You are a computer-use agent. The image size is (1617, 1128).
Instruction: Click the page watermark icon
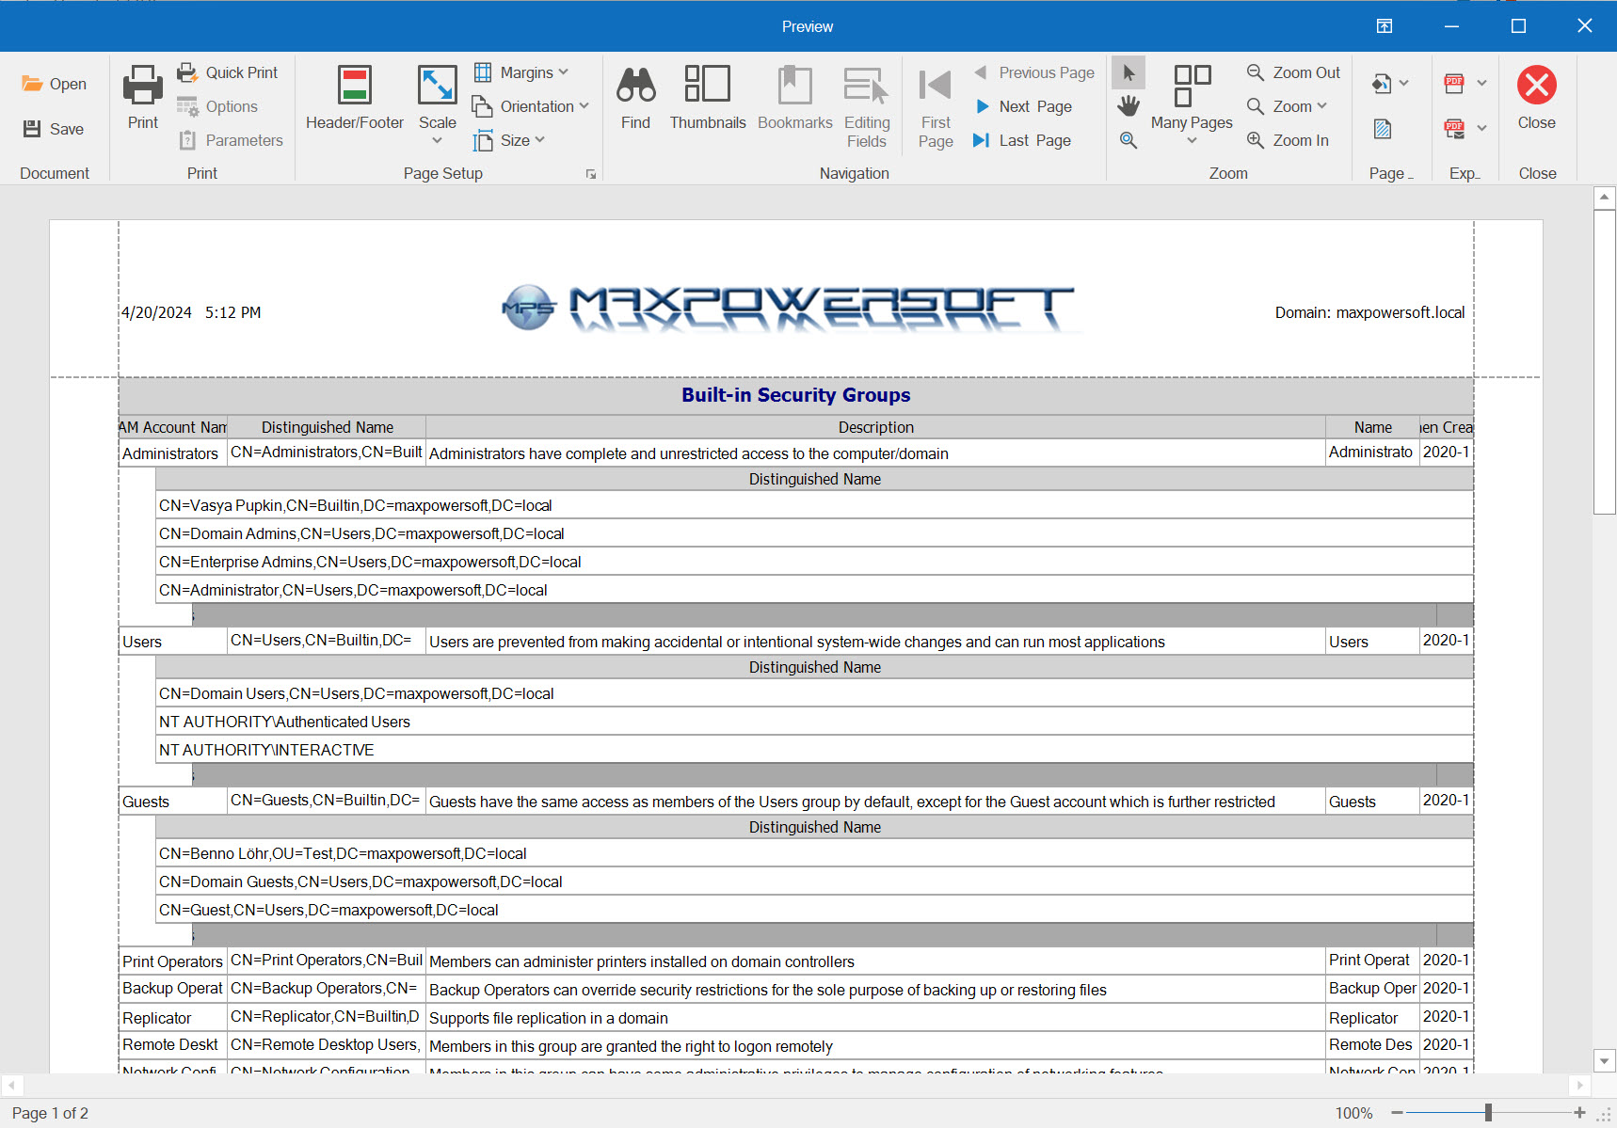[x=1382, y=129]
